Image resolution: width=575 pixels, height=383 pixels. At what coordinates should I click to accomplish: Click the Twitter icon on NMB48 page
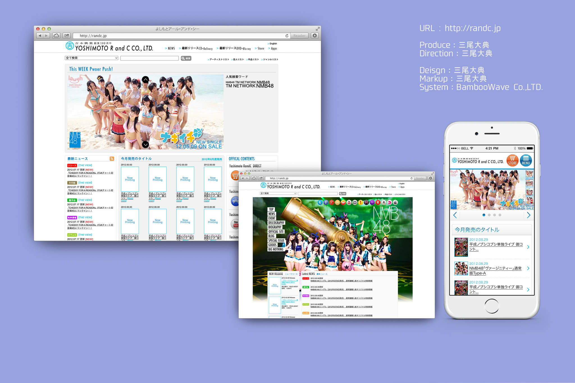pyautogui.click(x=320, y=202)
